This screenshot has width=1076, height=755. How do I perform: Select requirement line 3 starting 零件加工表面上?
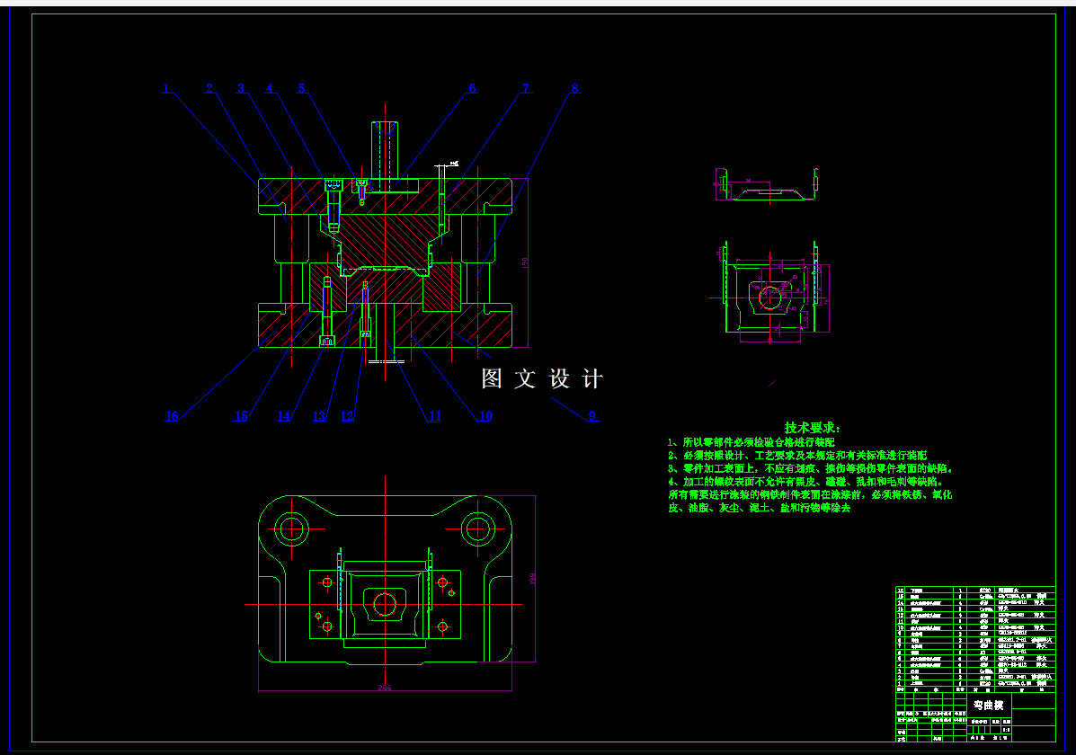[811, 468]
